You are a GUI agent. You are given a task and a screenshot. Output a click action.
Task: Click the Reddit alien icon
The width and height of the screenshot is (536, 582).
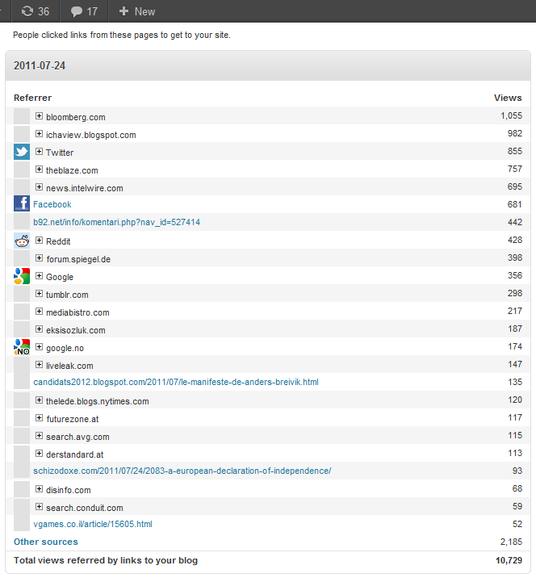coord(22,241)
